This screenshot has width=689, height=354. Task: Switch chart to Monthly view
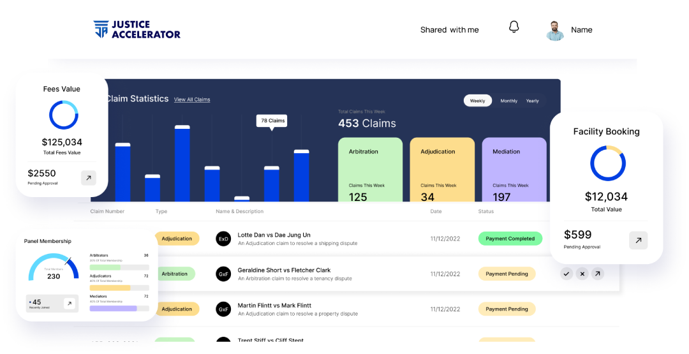coord(508,101)
